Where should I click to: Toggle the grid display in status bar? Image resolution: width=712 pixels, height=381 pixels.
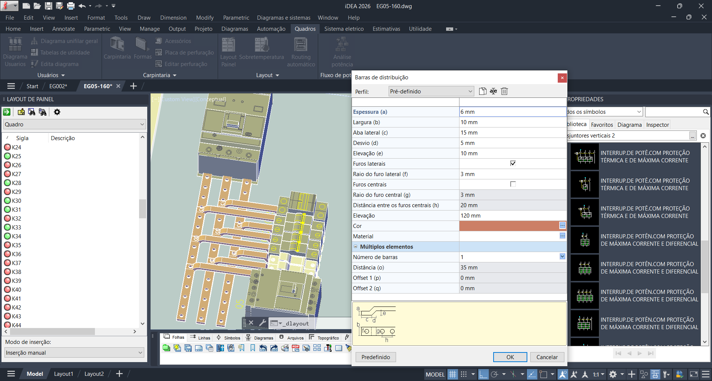click(452, 374)
